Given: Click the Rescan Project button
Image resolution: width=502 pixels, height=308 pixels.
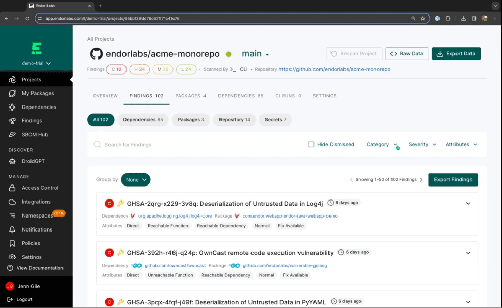Looking at the screenshot, I should click(x=354, y=54).
